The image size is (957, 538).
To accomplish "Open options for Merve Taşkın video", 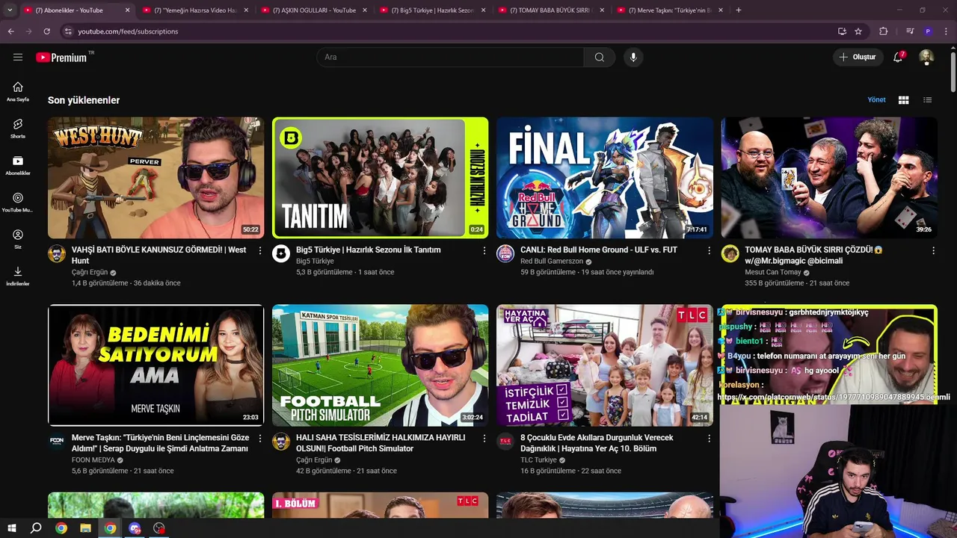I will 260,438.
